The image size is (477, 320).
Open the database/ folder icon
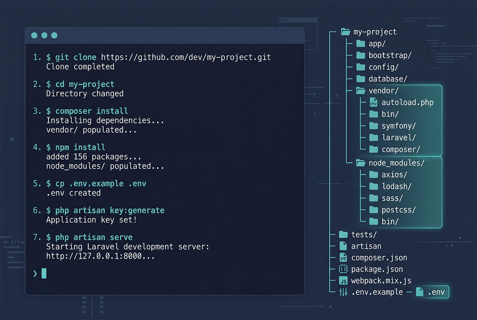(360, 79)
